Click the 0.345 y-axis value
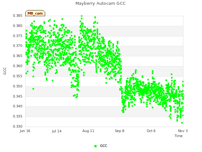Viewport: 202px width, 152px height. [18, 96]
